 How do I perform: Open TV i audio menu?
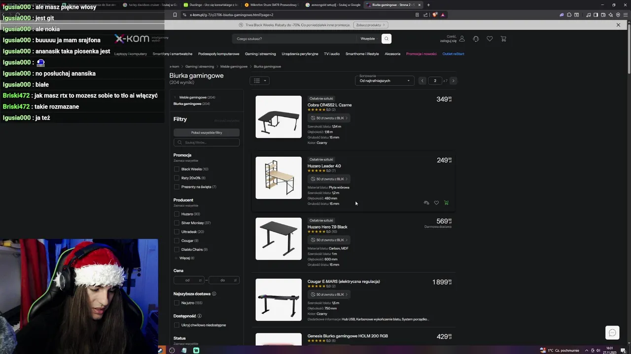click(332, 54)
